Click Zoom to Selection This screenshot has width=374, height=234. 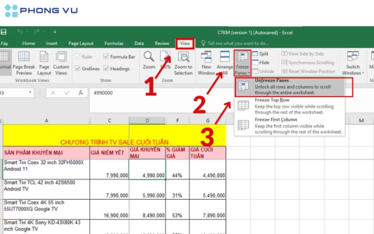[x=183, y=63]
